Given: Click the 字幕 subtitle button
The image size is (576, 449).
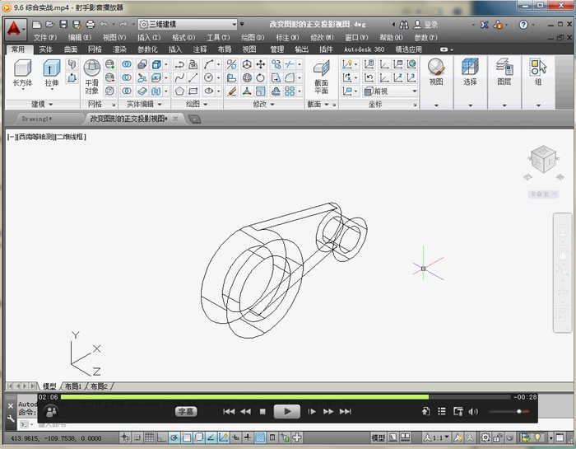Looking at the screenshot, I should (x=186, y=411).
